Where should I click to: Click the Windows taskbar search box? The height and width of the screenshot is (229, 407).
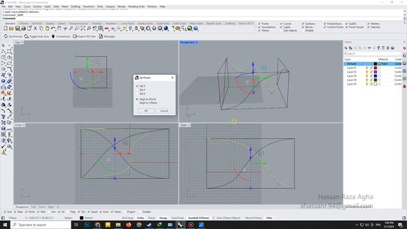41,225
